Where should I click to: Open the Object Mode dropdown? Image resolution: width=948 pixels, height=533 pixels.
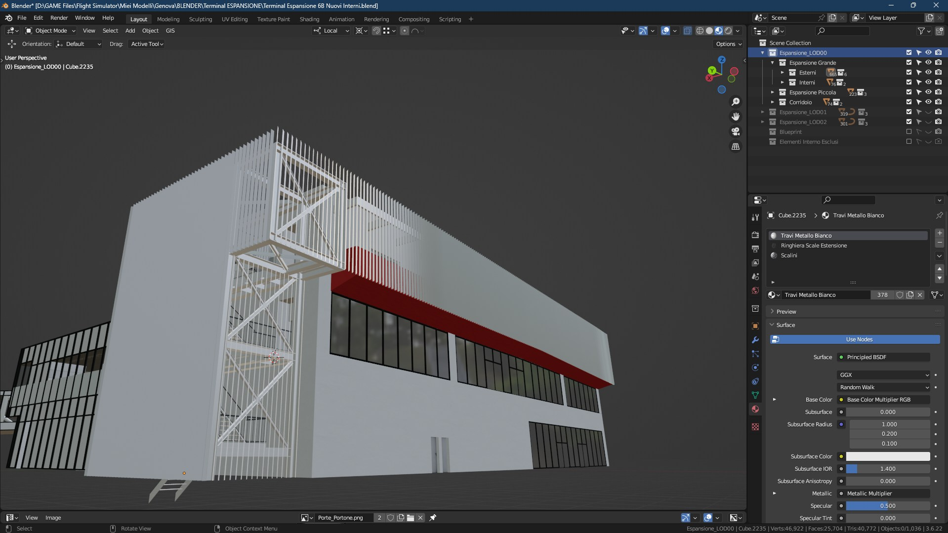click(50, 31)
